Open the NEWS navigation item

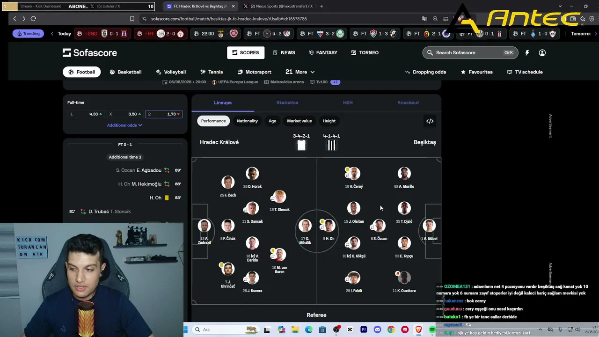tap(284, 53)
